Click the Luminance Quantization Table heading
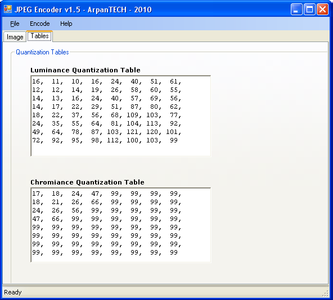Screen dimensions: 333x300 [x=85, y=70]
